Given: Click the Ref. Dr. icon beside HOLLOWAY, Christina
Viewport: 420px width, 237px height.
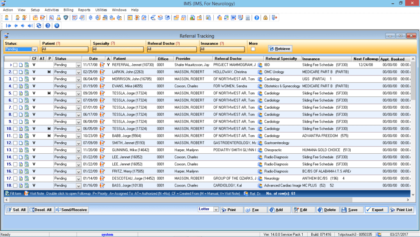Looking at the screenshot, I should (260, 72).
